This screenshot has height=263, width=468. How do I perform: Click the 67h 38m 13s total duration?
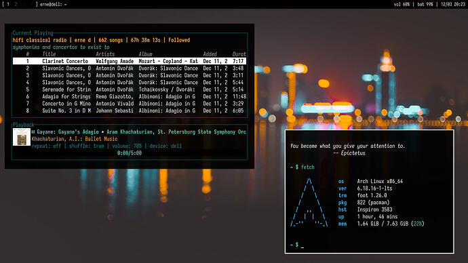(145, 40)
